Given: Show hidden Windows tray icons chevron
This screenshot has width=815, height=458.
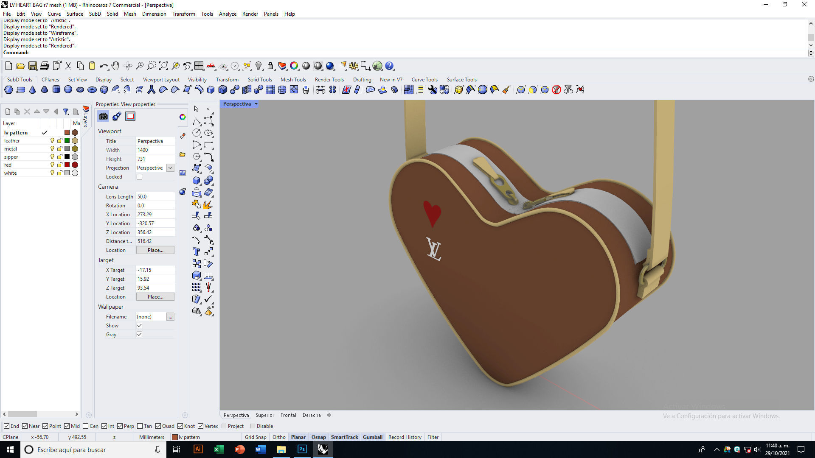Looking at the screenshot, I should pyautogui.click(x=717, y=450).
